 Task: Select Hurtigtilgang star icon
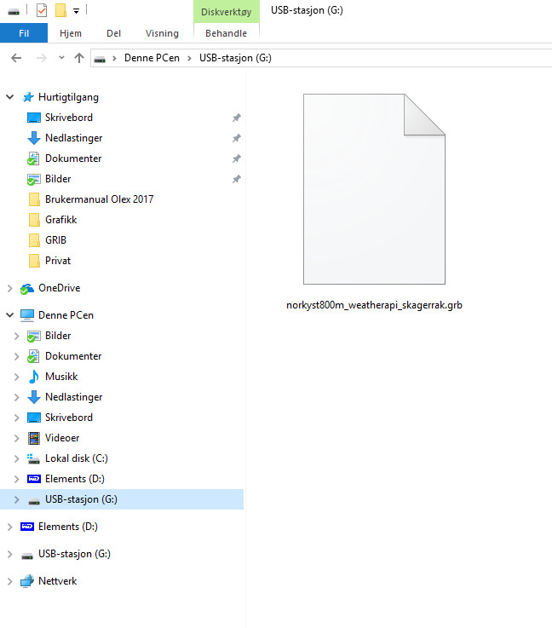tap(27, 97)
